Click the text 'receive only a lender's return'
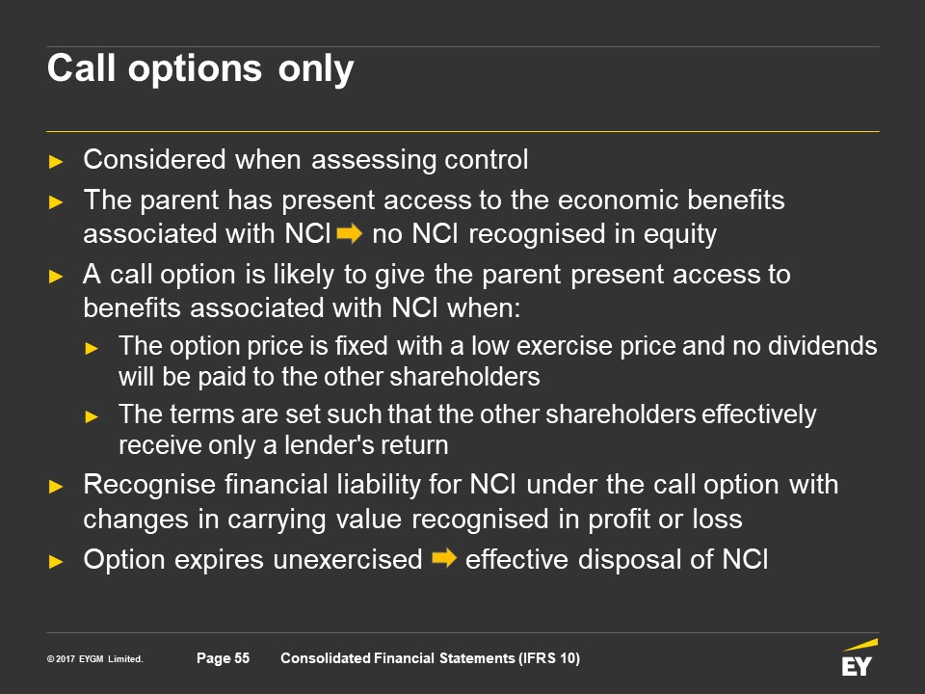Viewport: 925px width, 694px height. pos(284,446)
